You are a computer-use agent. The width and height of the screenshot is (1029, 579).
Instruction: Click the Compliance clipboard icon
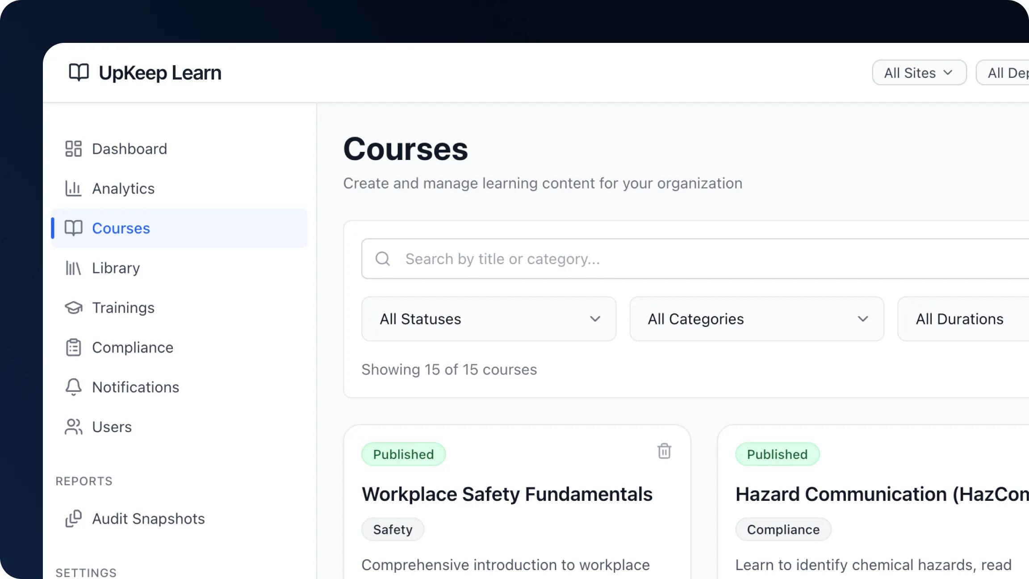click(73, 348)
